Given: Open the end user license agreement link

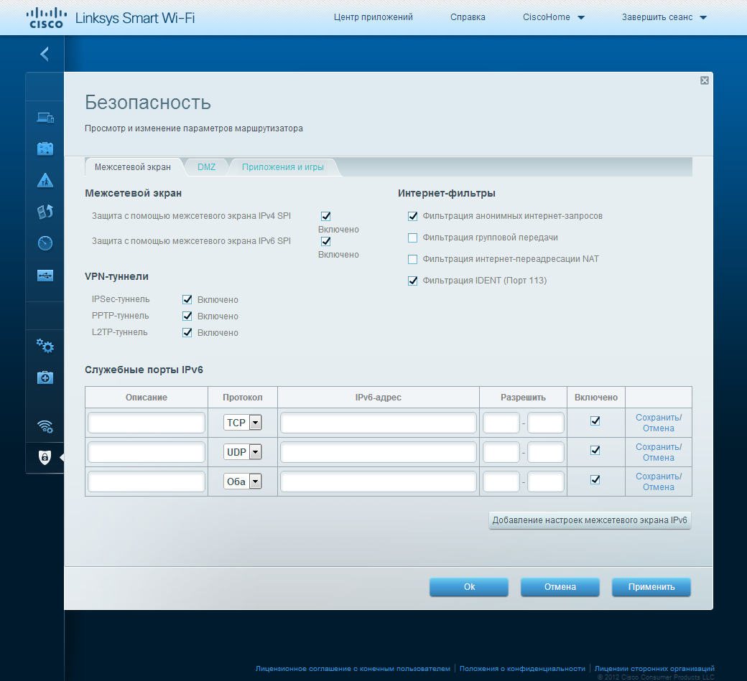Looking at the screenshot, I should click(x=353, y=669).
